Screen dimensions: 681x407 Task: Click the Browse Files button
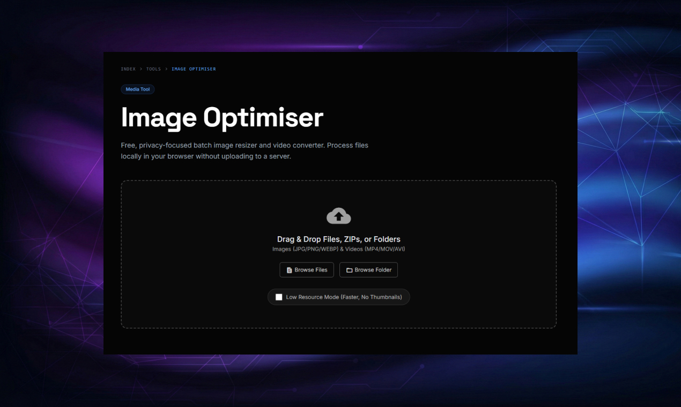(x=307, y=269)
